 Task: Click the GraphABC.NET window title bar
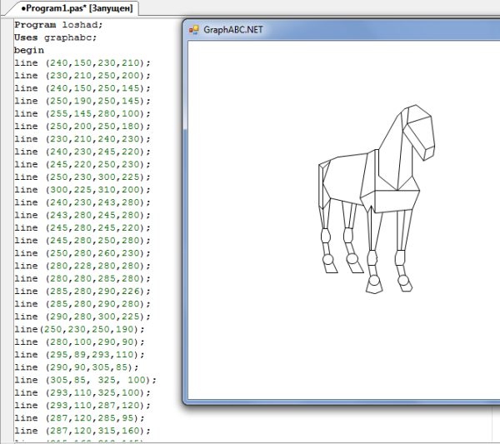pyautogui.click(x=333, y=29)
